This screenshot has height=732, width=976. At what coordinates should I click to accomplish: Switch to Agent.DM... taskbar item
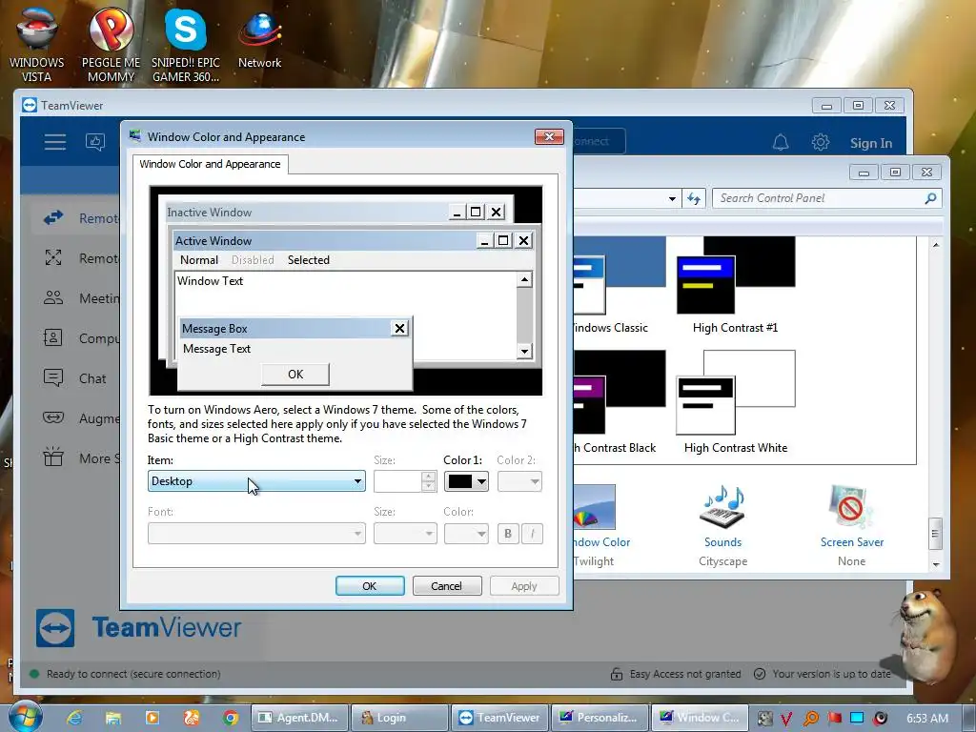point(299,718)
